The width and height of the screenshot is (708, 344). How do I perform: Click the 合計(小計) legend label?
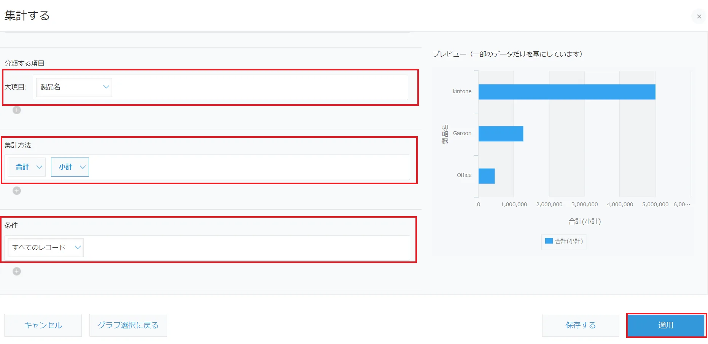[569, 241]
